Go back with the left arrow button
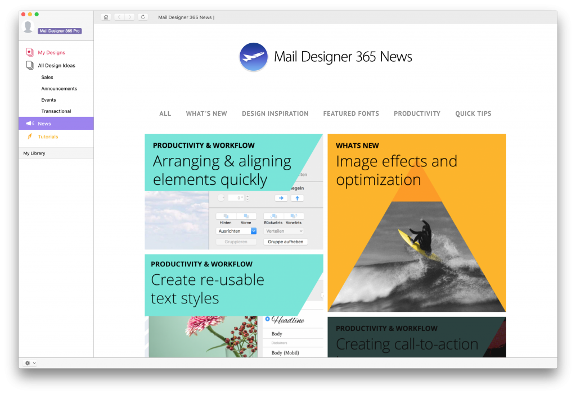Viewport: 576px width, 395px height. (x=119, y=17)
